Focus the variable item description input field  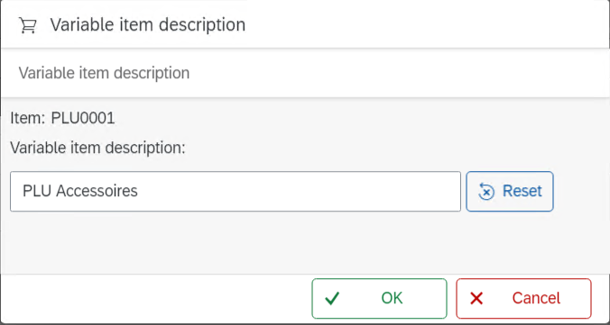click(x=236, y=192)
